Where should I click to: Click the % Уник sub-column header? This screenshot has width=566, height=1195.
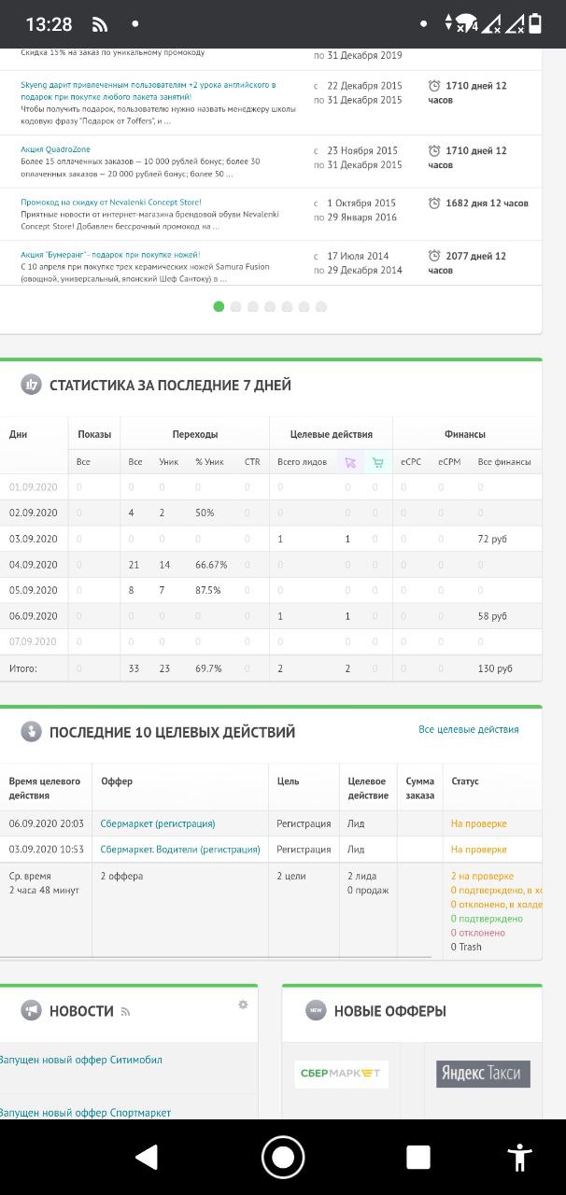tap(209, 462)
